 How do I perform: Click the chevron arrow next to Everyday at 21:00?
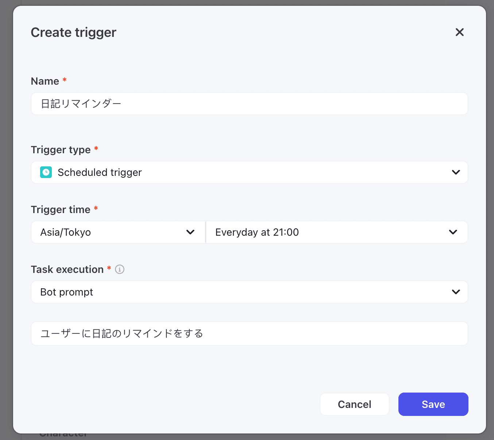point(453,232)
